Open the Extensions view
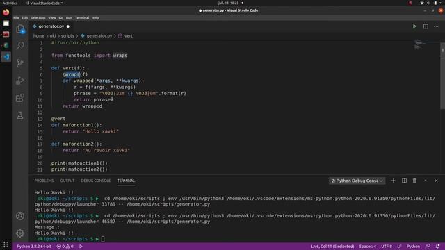Viewport: 445px width, 250px height. click(20, 98)
